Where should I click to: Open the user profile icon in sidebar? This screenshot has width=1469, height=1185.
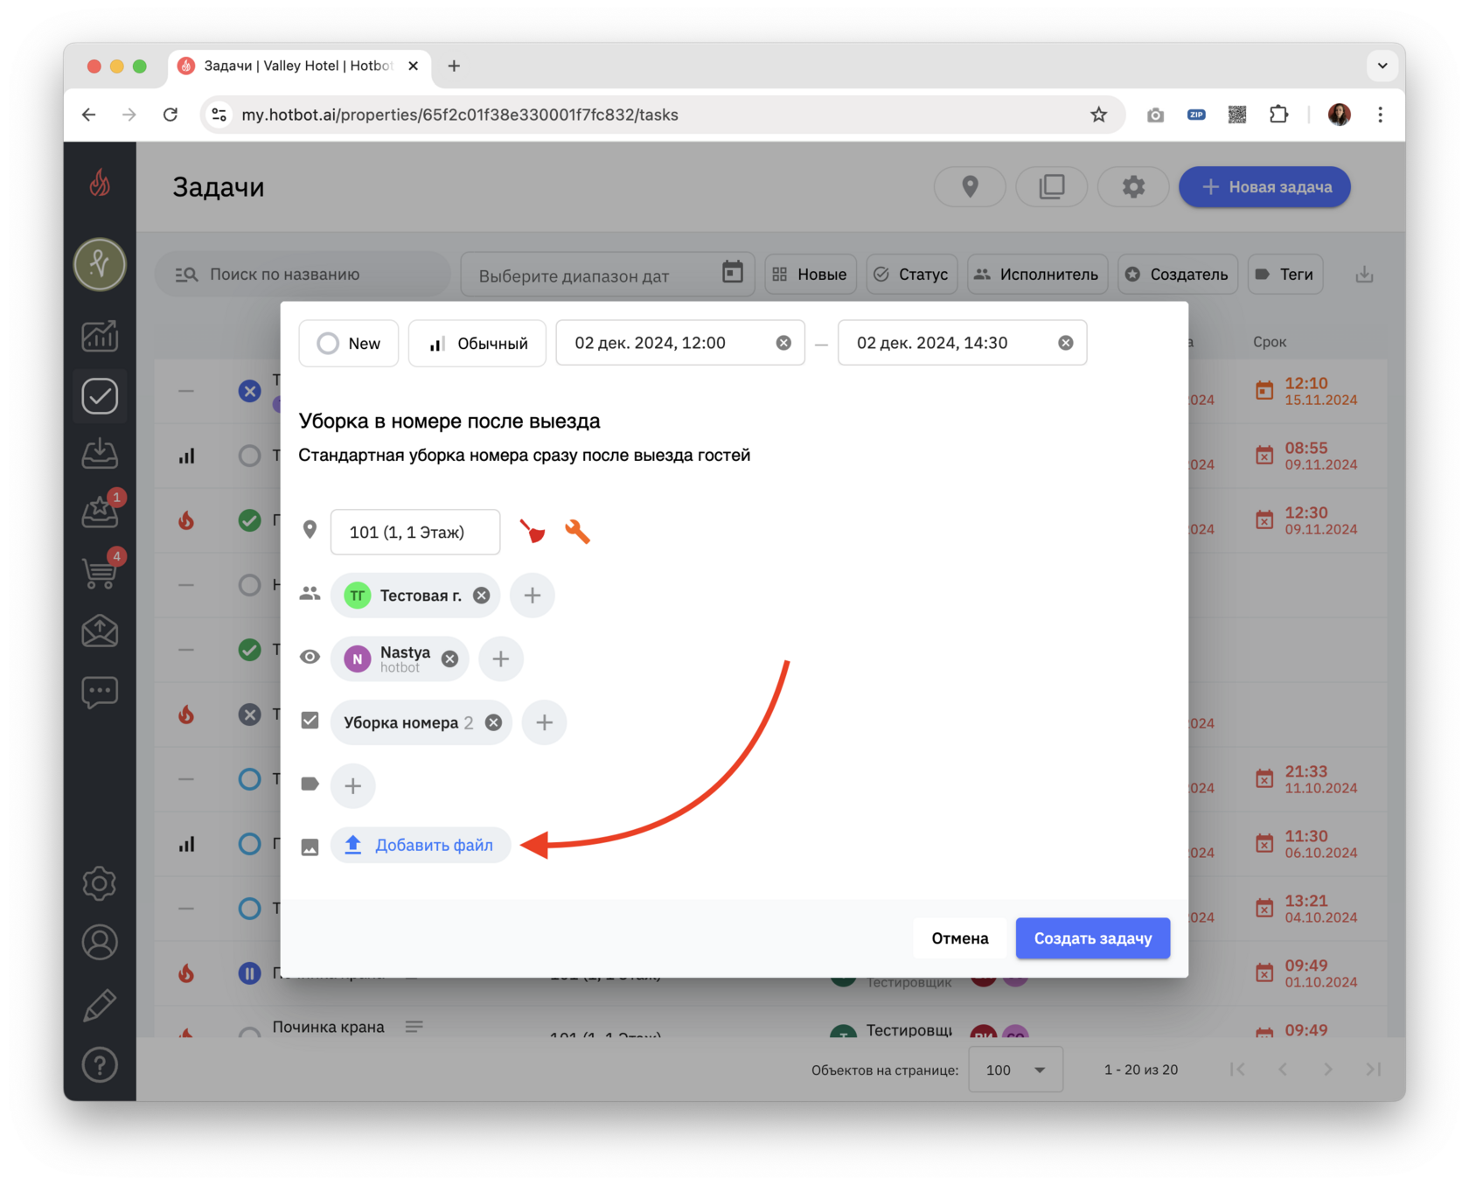pos(100,943)
